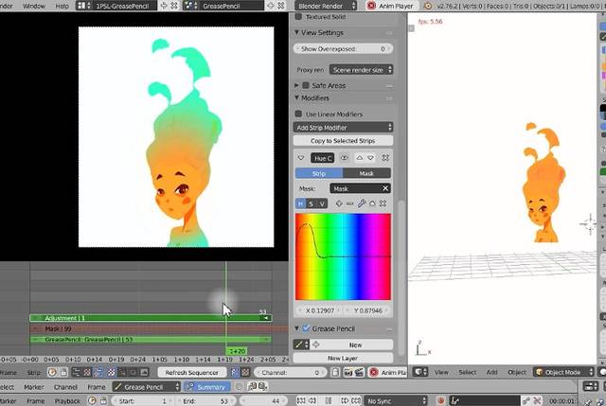Image resolution: width=606 pixels, height=406 pixels.
Task: Add a new scene with plus icon
Action: (x=271, y=6)
